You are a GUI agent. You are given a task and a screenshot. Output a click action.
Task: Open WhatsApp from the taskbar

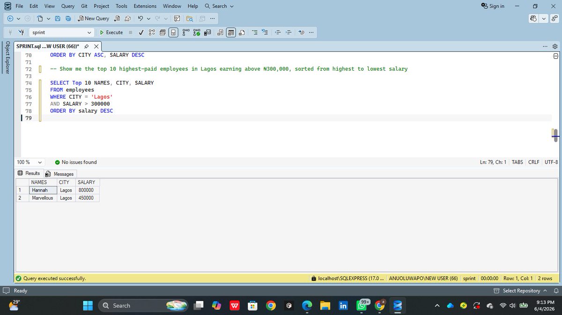pos(362,305)
